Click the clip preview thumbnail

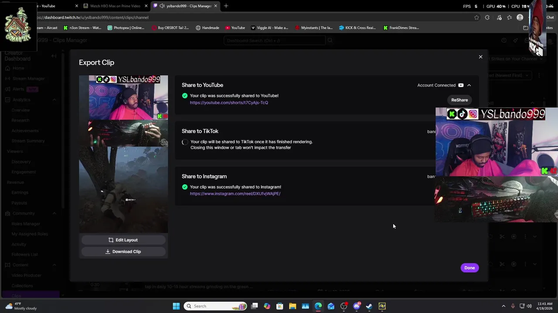tap(123, 154)
